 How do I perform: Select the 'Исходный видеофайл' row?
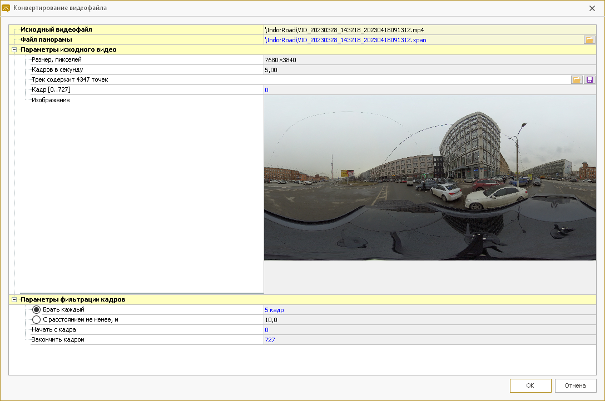[56, 29]
